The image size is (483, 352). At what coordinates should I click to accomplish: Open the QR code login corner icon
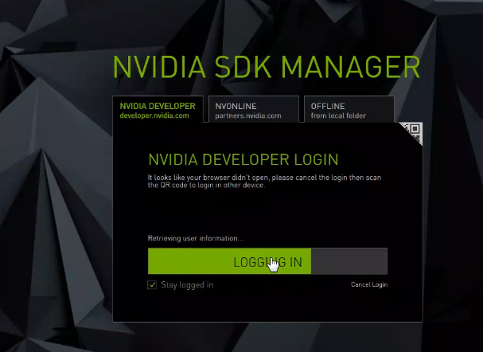tap(413, 131)
